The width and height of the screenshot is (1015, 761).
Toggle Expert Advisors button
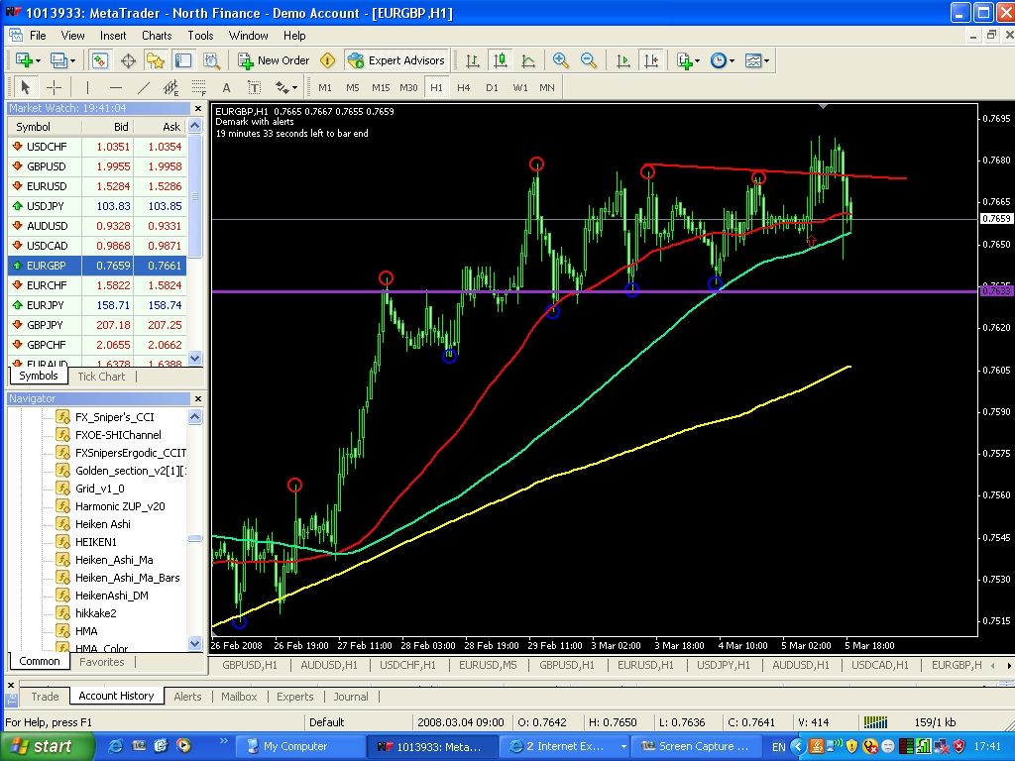[396, 60]
